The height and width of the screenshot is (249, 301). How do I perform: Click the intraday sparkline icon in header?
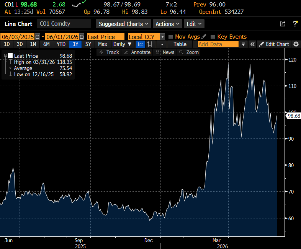(x=79, y=4)
